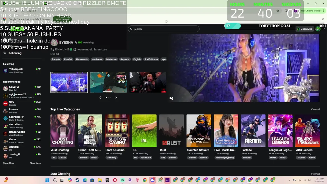The height and width of the screenshot is (184, 327).
Task: Open Task View from the taskbar
Action: [x=62, y=180]
